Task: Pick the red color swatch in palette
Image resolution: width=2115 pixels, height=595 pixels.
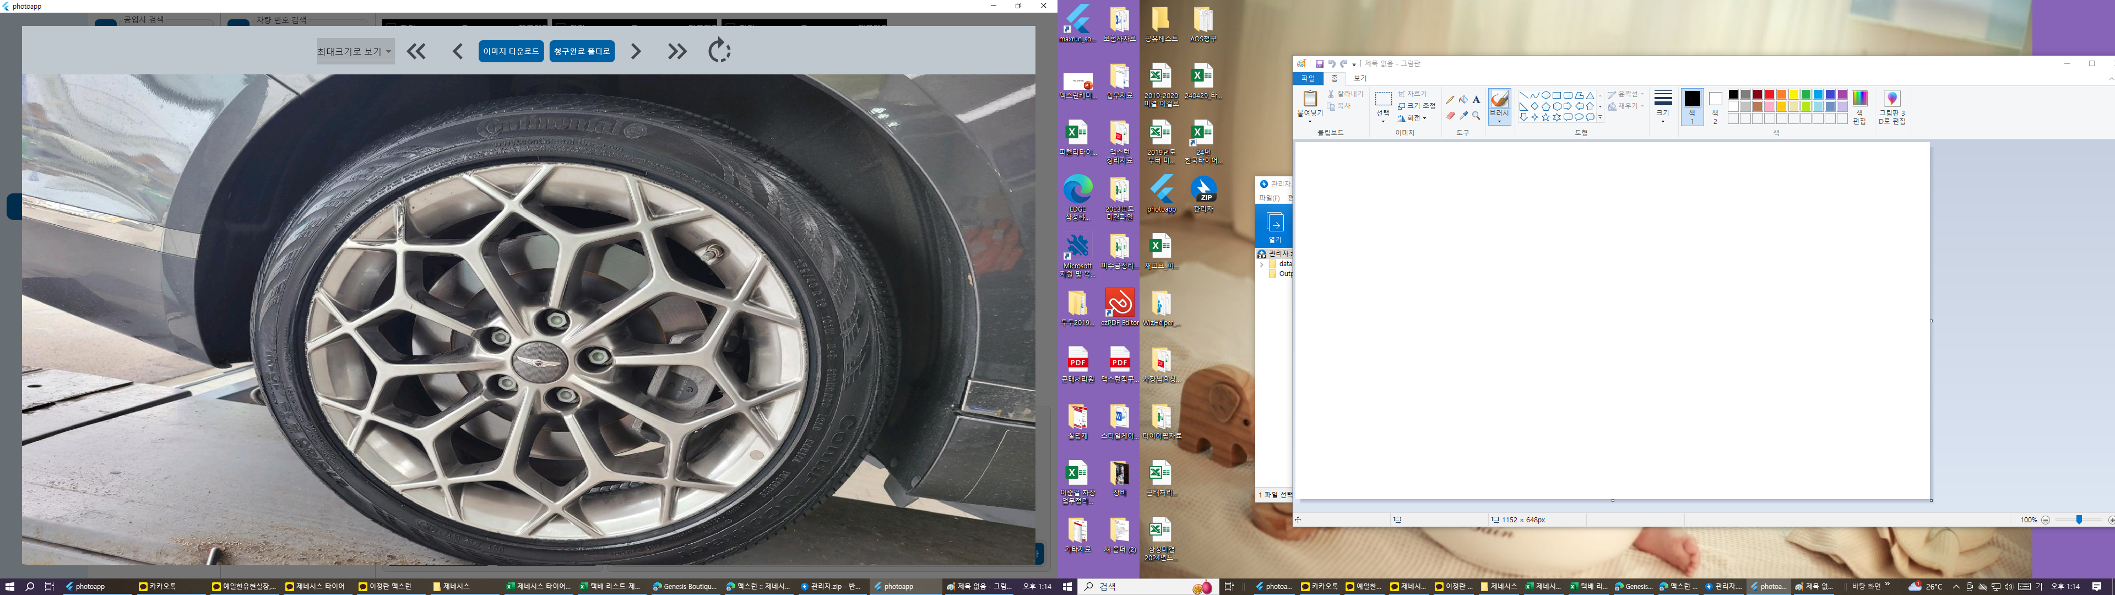Action: coord(1769,95)
